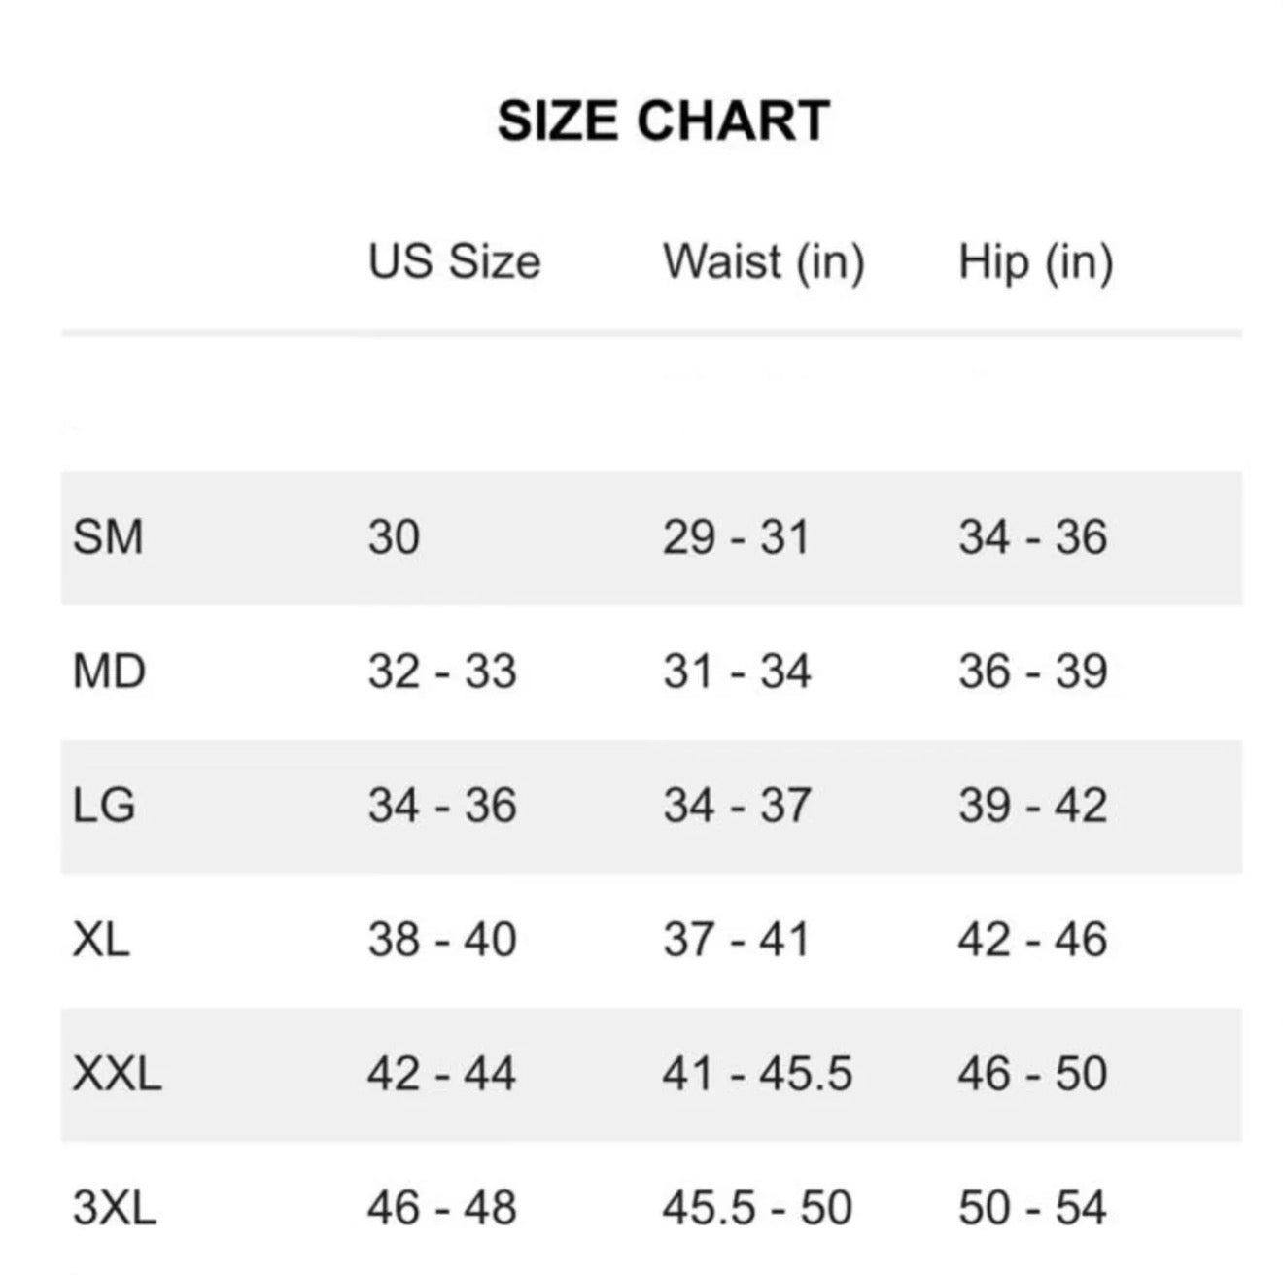
Task: Click the SIZE CHART title
Action: coord(663,121)
